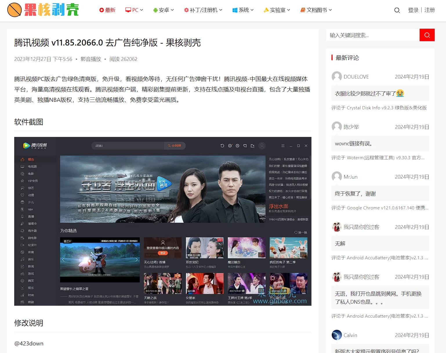Expand the 文档图书 menu
Image resolution: width=446 pixels, height=353 pixels.
tap(316, 10)
